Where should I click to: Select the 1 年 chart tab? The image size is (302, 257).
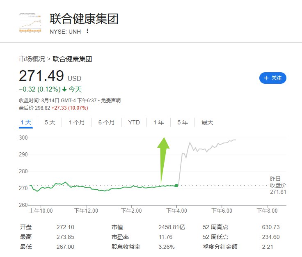pyautogui.click(x=158, y=122)
